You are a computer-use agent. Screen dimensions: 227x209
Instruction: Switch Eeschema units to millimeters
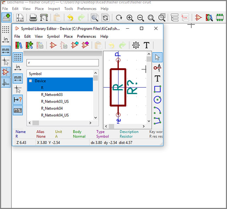coord(6,51)
